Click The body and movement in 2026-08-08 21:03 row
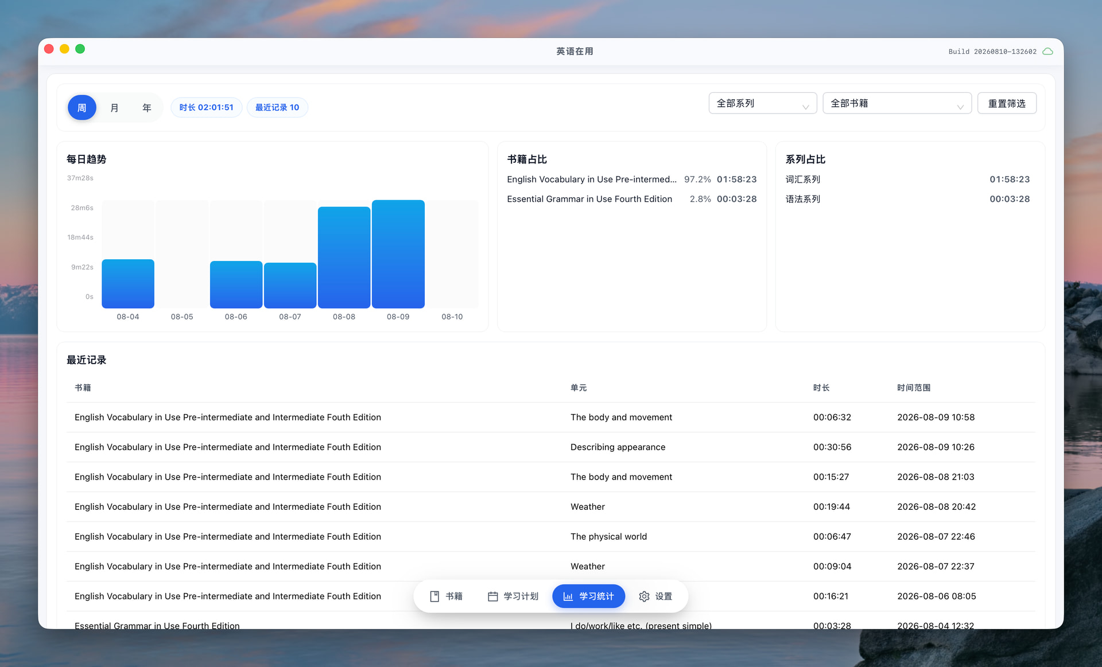Screen dimensions: 1102x667 tap(621, 477)
